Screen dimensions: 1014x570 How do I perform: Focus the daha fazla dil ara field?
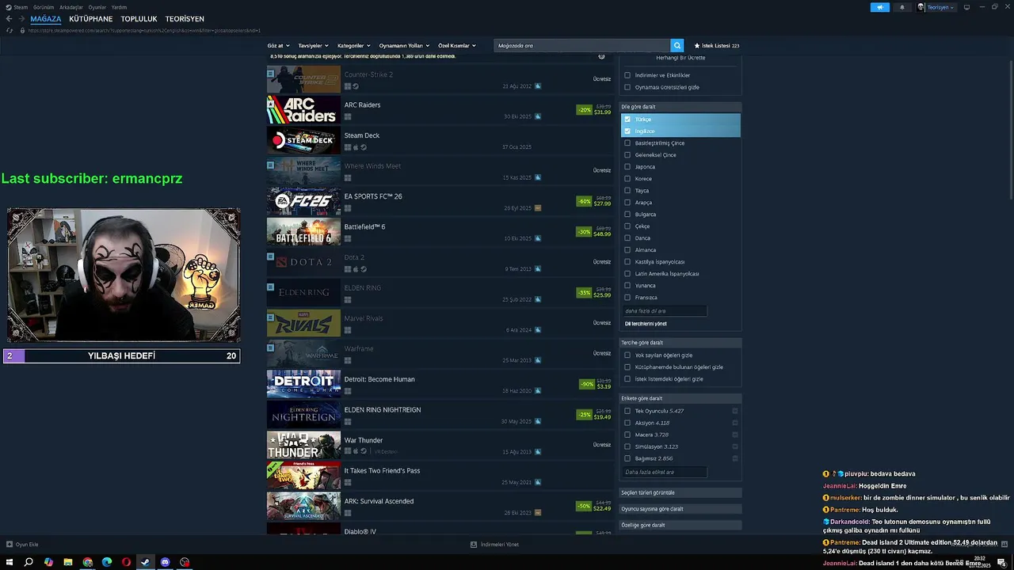point(664,311)
